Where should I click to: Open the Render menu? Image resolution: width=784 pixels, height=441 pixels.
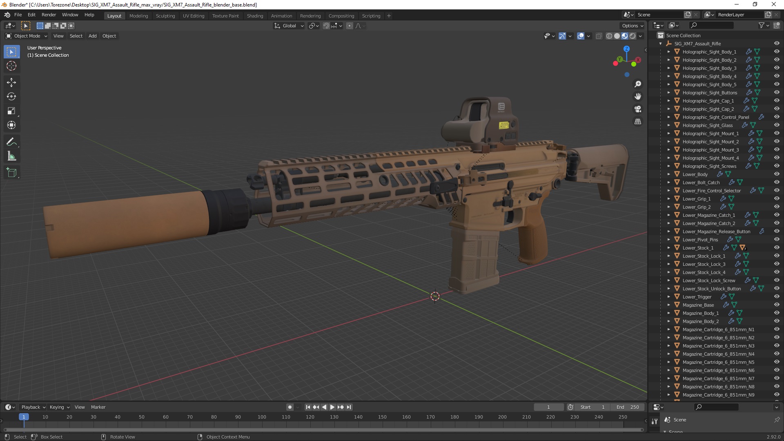(49, 15)
